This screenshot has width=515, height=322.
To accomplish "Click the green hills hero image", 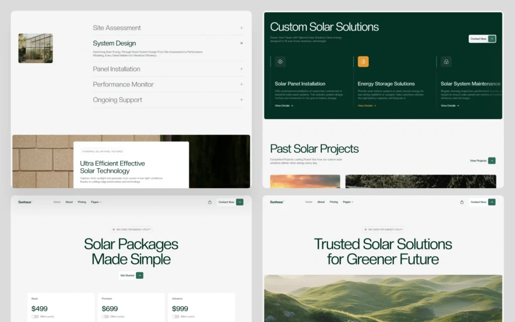I will click(383, 298).
